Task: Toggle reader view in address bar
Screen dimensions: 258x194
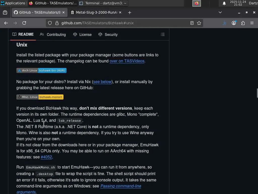Action: (x=192, y=23)
